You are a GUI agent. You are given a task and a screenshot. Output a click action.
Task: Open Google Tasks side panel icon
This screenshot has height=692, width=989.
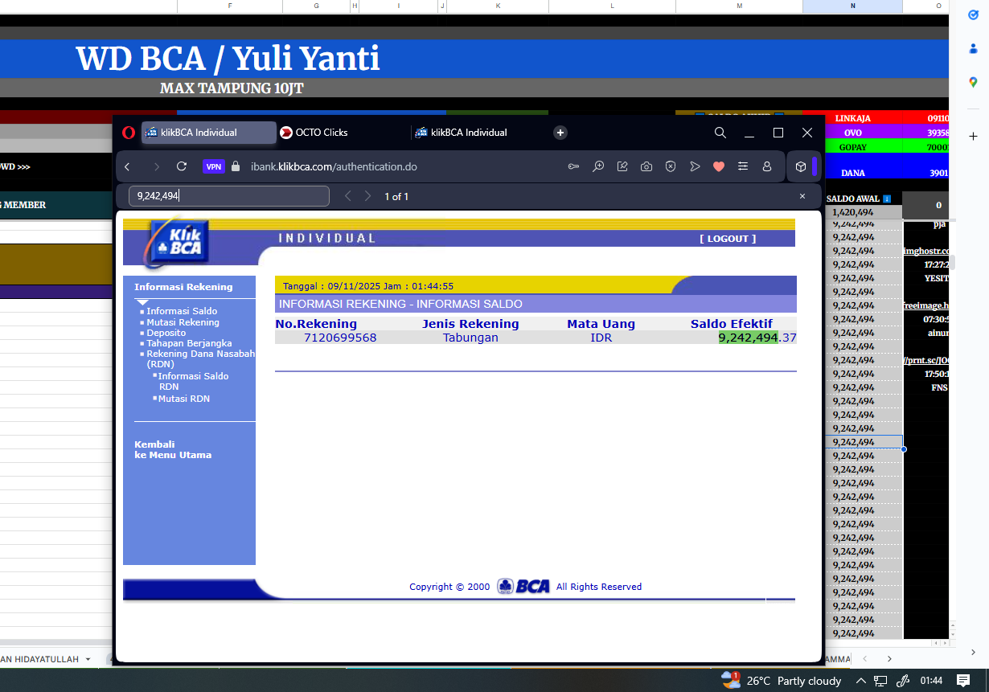pyautogui.click(x=973, y=15)
